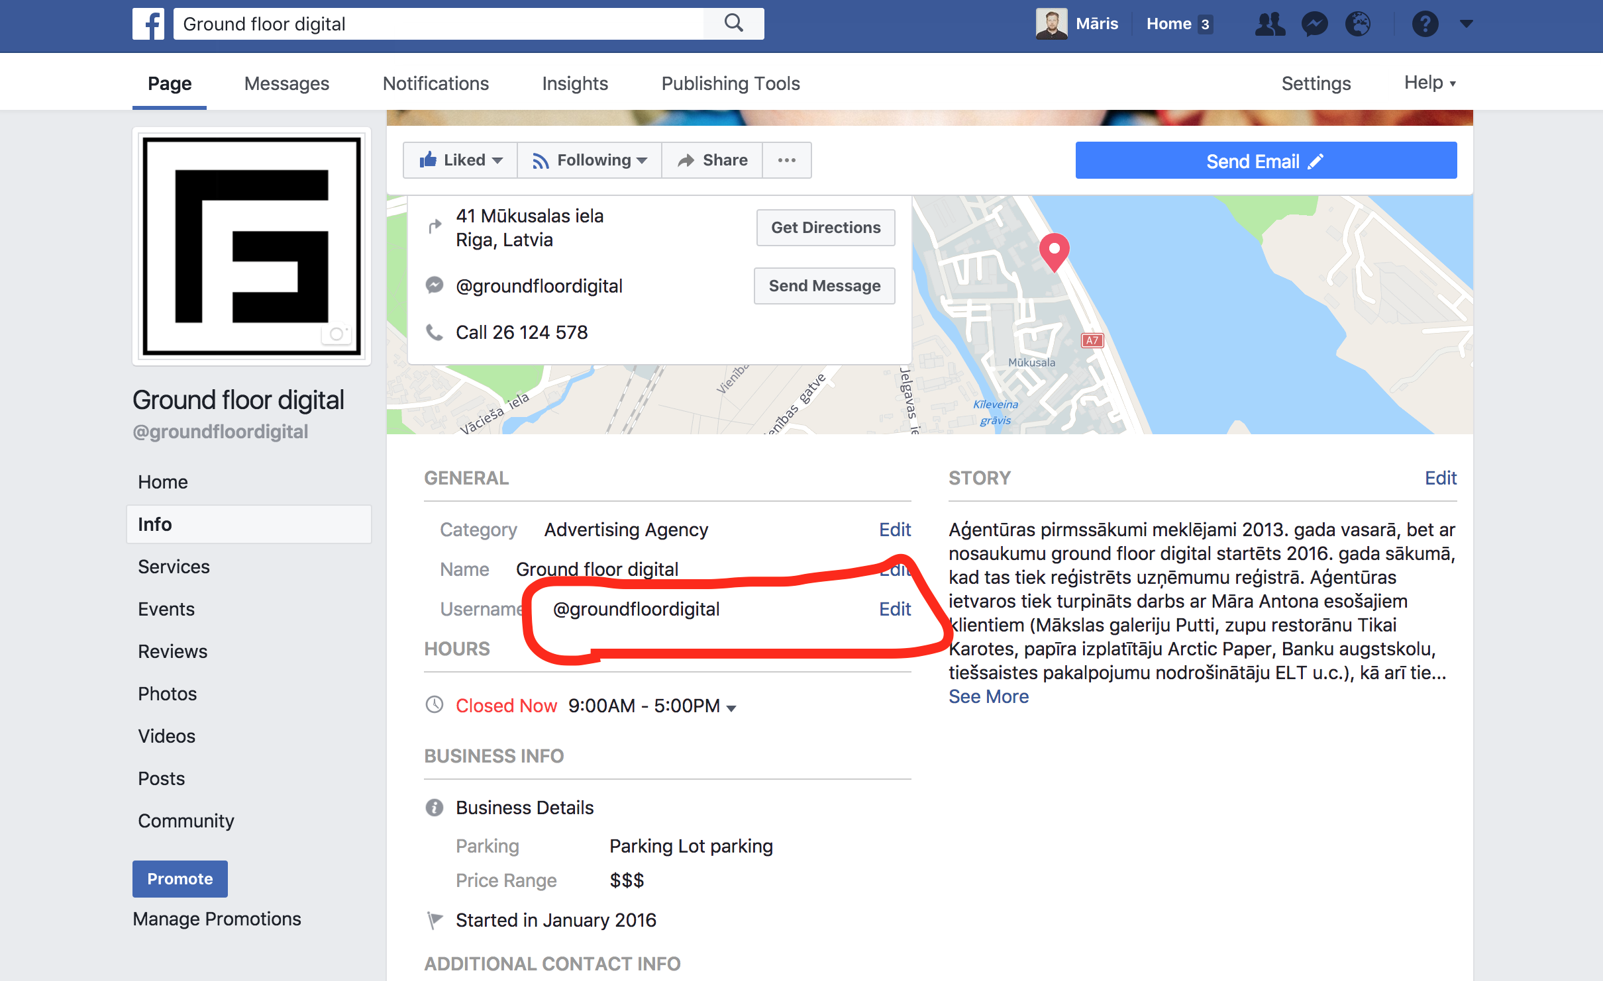The height and width of the screenshot is (981, 1603).
Task: Edit the Username field
Action: 895,609
